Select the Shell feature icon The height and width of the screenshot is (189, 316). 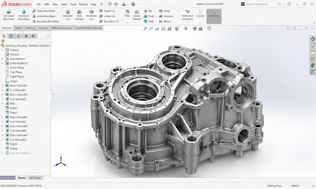145,21
